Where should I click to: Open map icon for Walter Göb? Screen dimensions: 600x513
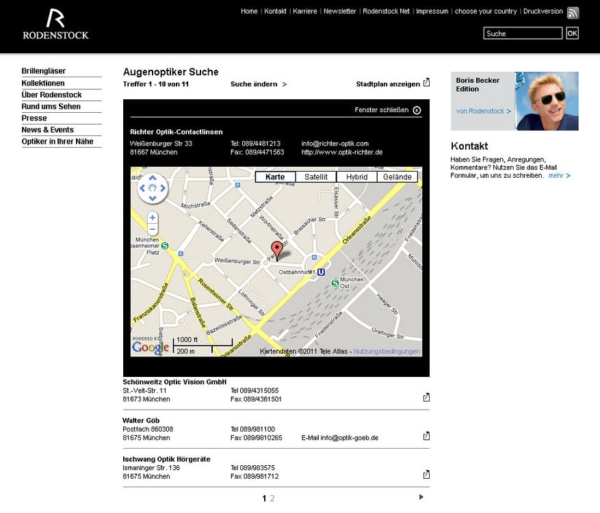point(426,436)
